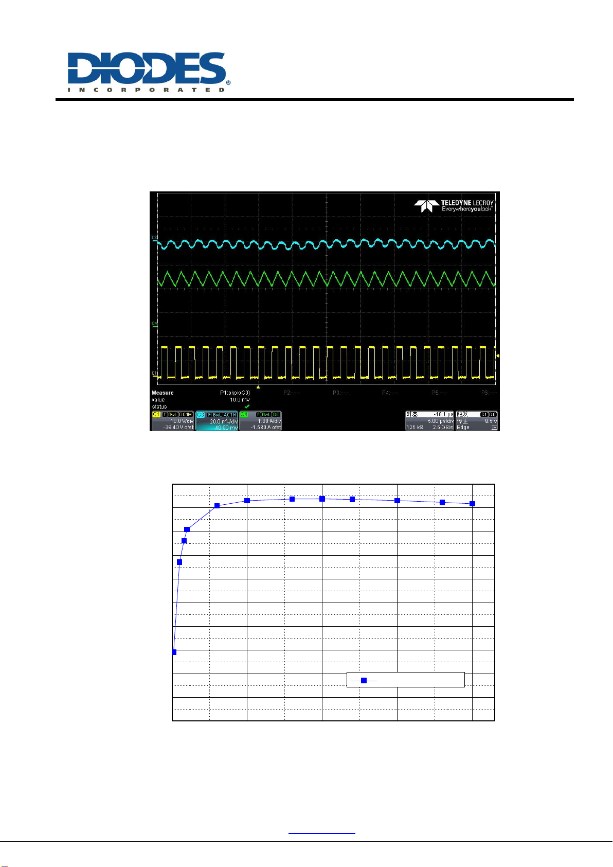Click the P5 measurement slot
The image size is (613, 867).
click(x=440, y=393)
